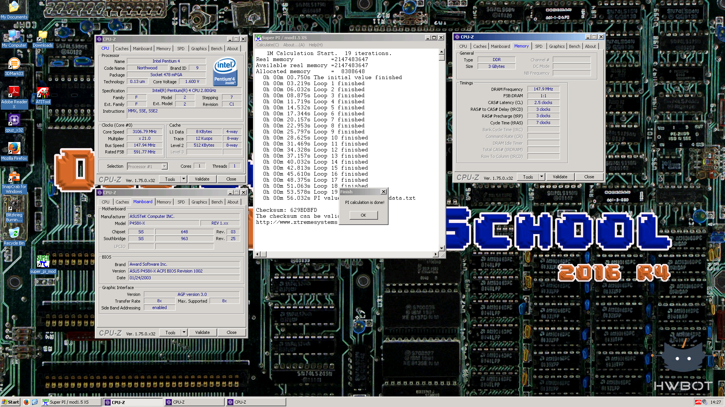
Task: Click Tools button in Mainboard CPU-Z window
Action: 170,332
